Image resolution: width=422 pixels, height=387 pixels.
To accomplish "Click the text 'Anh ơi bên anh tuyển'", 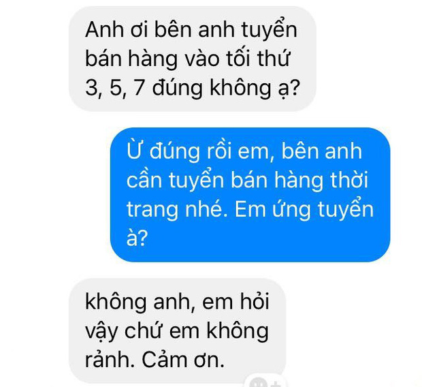I will click(191, 30).
